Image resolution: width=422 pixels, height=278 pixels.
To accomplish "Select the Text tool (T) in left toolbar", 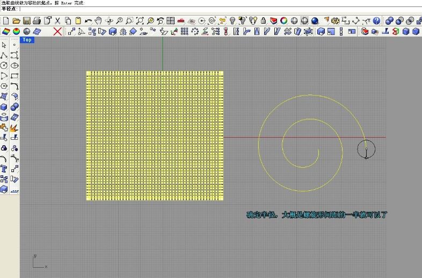I will pos(4,168).
